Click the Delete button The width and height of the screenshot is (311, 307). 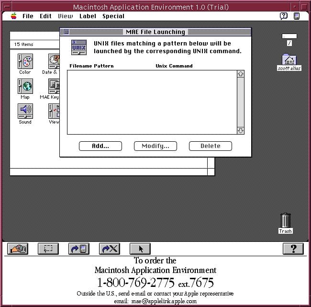tap(210, 146)
